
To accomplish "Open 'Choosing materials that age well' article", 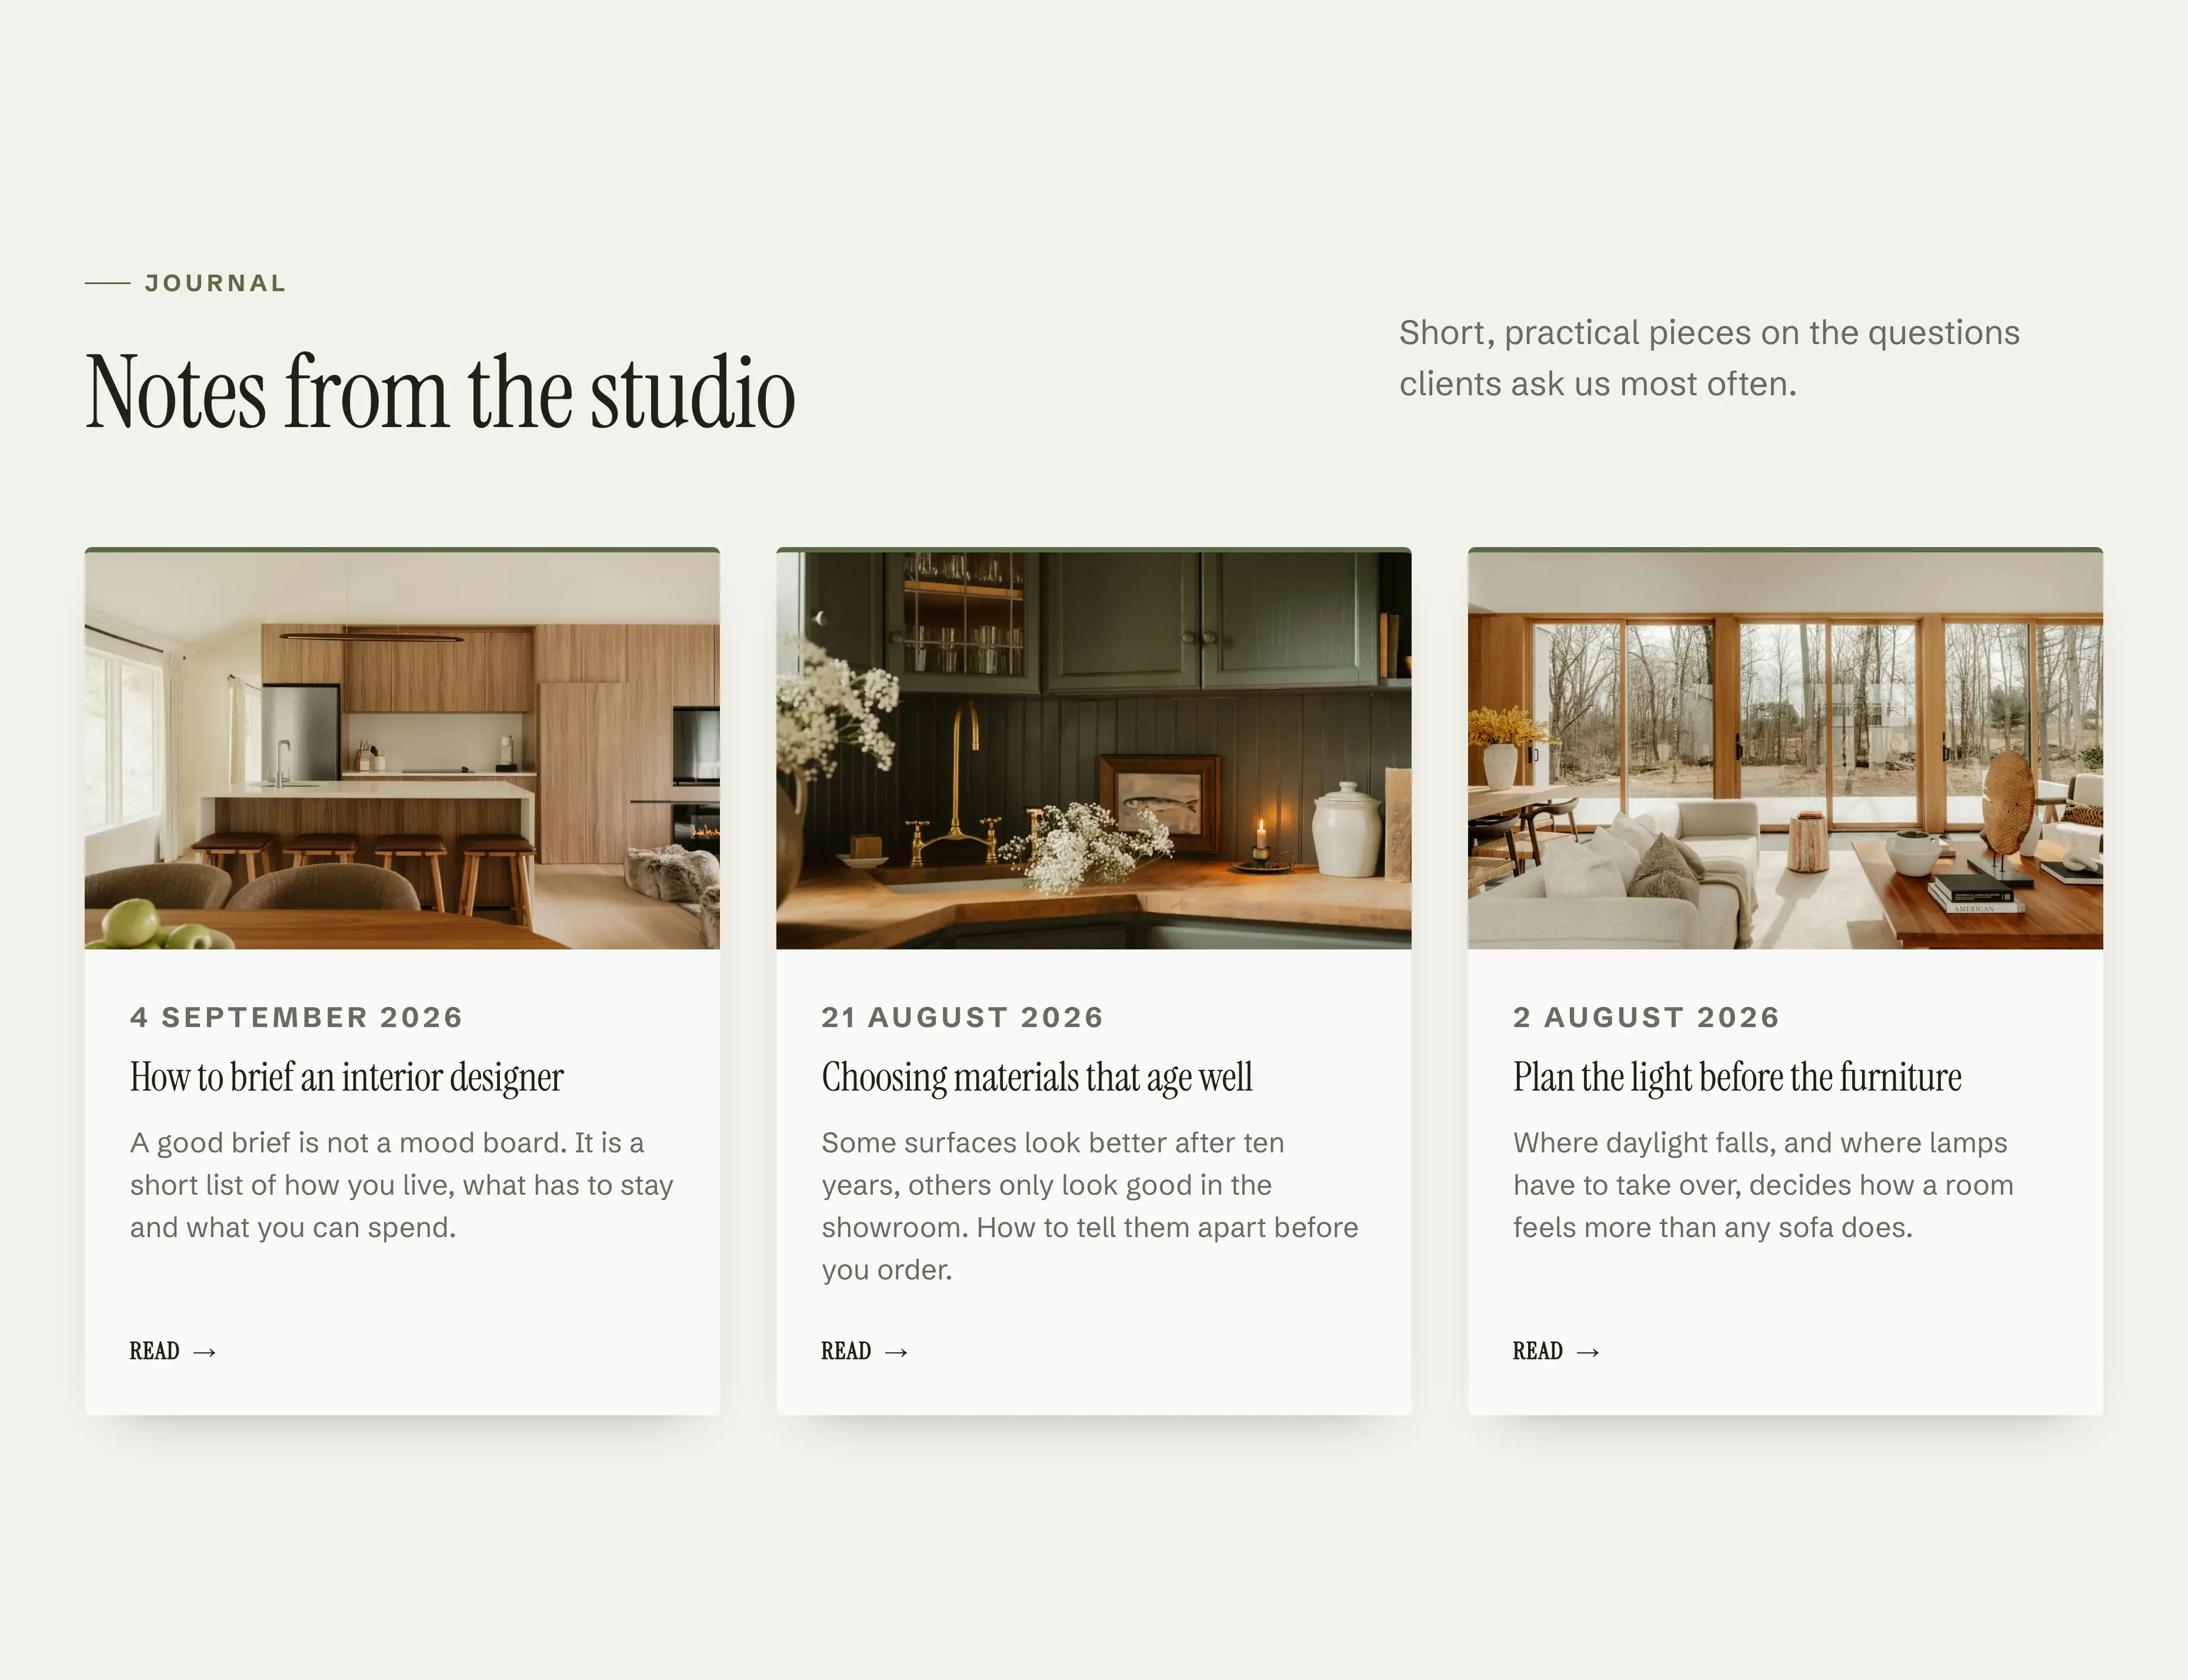I will point(1037,1078).
